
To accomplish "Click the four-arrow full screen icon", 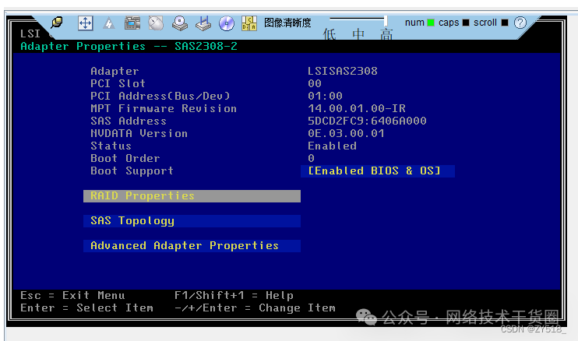I will 85,23.
